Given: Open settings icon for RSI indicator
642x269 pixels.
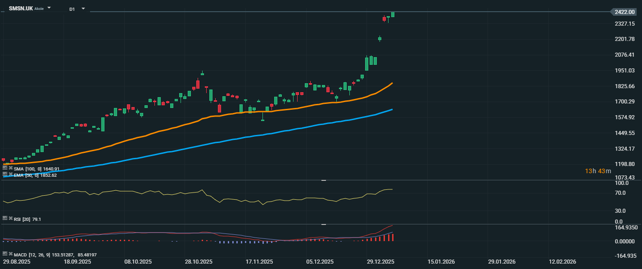Looking at the screenshot, I should (x=5, y=219).
